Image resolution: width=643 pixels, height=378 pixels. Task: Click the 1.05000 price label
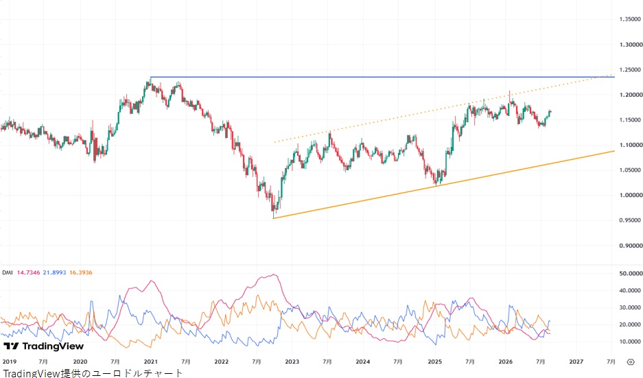pyautogui.click(x=630, y=170)
